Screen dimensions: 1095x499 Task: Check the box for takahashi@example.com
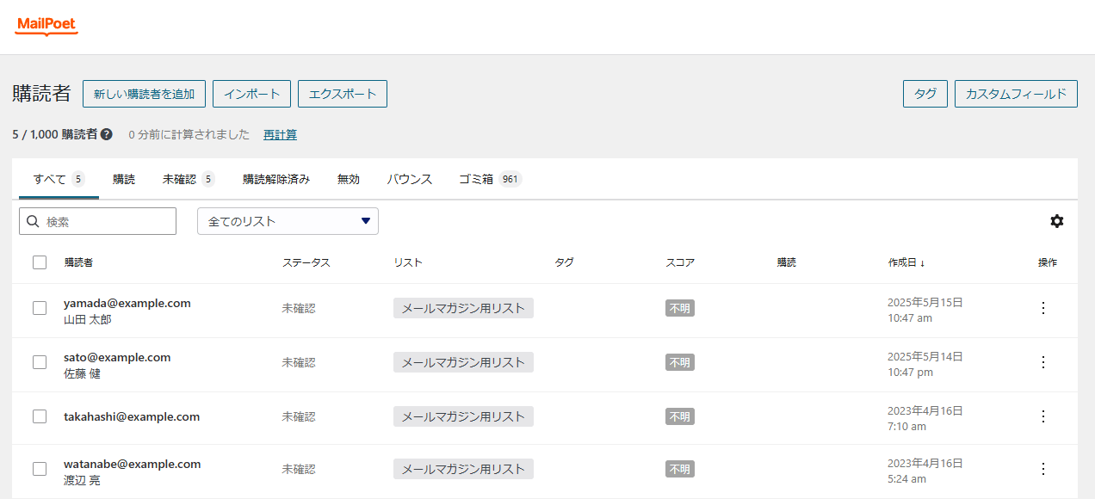(40, 416)
